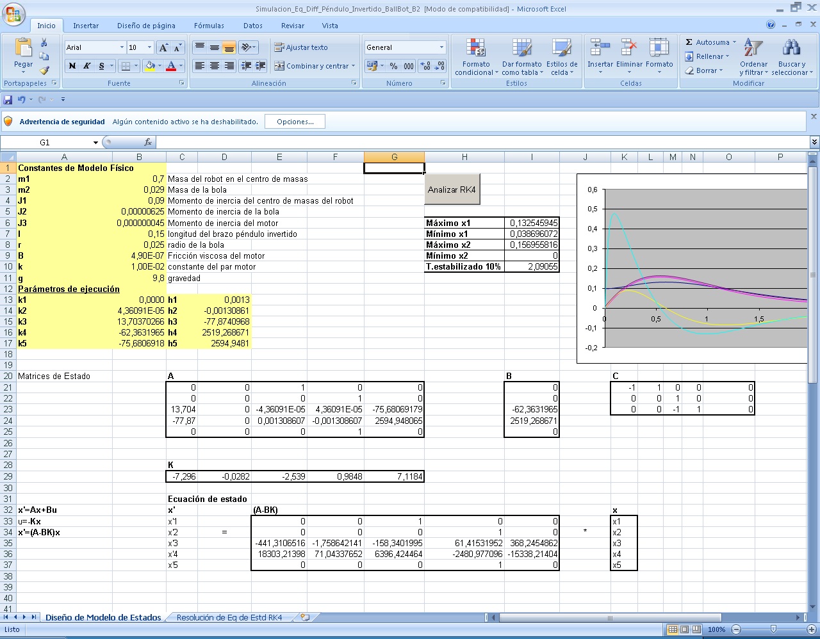Switch to the Fórmulas ribbon tab
Screen dimensions: 820x639
coord(208,26)
